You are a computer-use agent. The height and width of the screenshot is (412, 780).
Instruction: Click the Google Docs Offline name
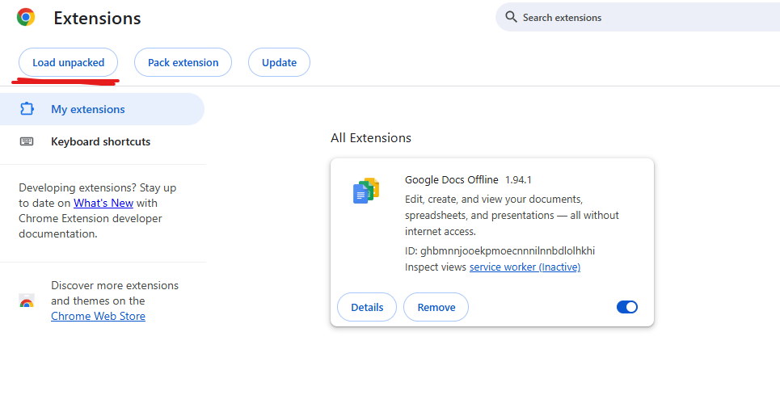452,179
